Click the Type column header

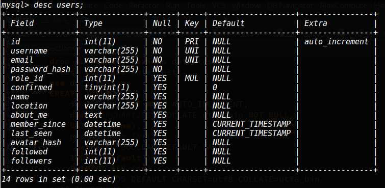[x=93, y=23]
